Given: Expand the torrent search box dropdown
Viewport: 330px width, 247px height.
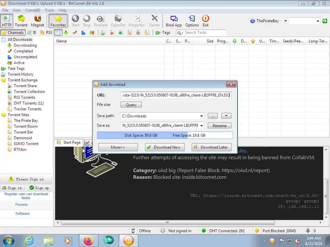Looking at the screenshot, I should pos(318,21).
